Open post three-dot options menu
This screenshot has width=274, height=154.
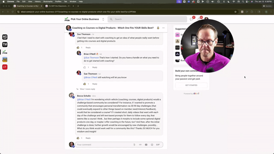pos(163,28)
